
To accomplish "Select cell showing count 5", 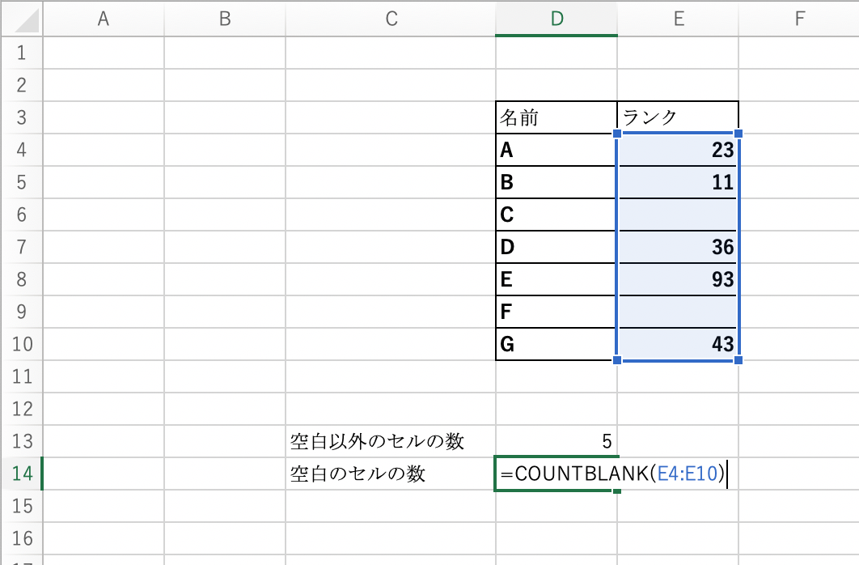I will [x=556, y=442].
